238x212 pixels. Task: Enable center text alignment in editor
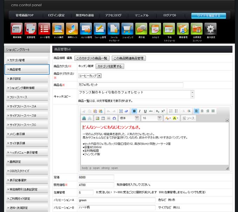coord(202,111)
